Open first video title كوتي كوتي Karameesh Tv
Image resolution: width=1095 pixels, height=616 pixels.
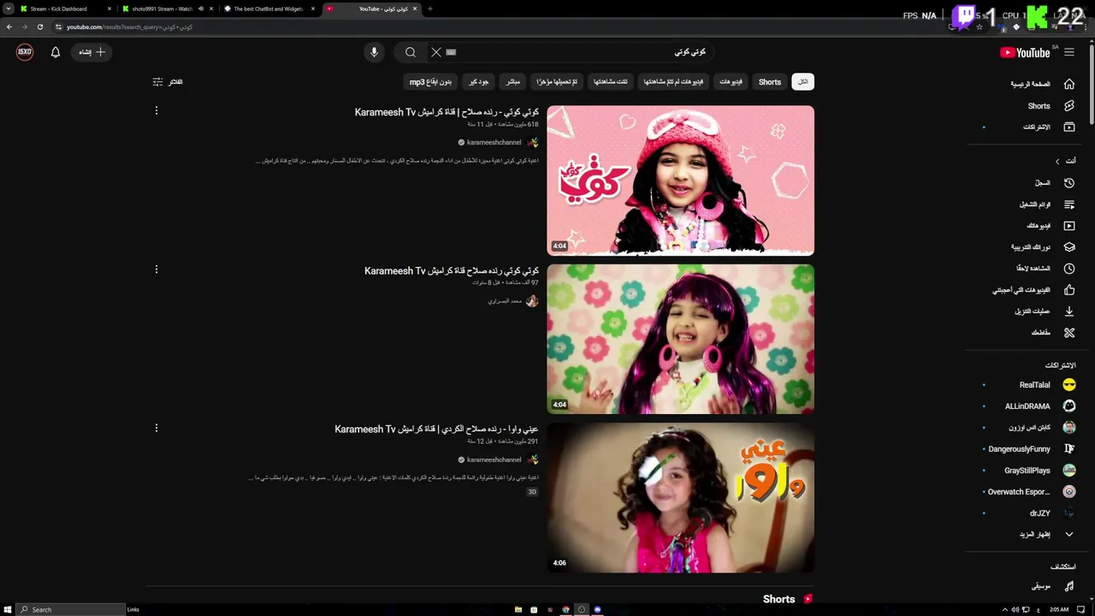pos(447,112)
